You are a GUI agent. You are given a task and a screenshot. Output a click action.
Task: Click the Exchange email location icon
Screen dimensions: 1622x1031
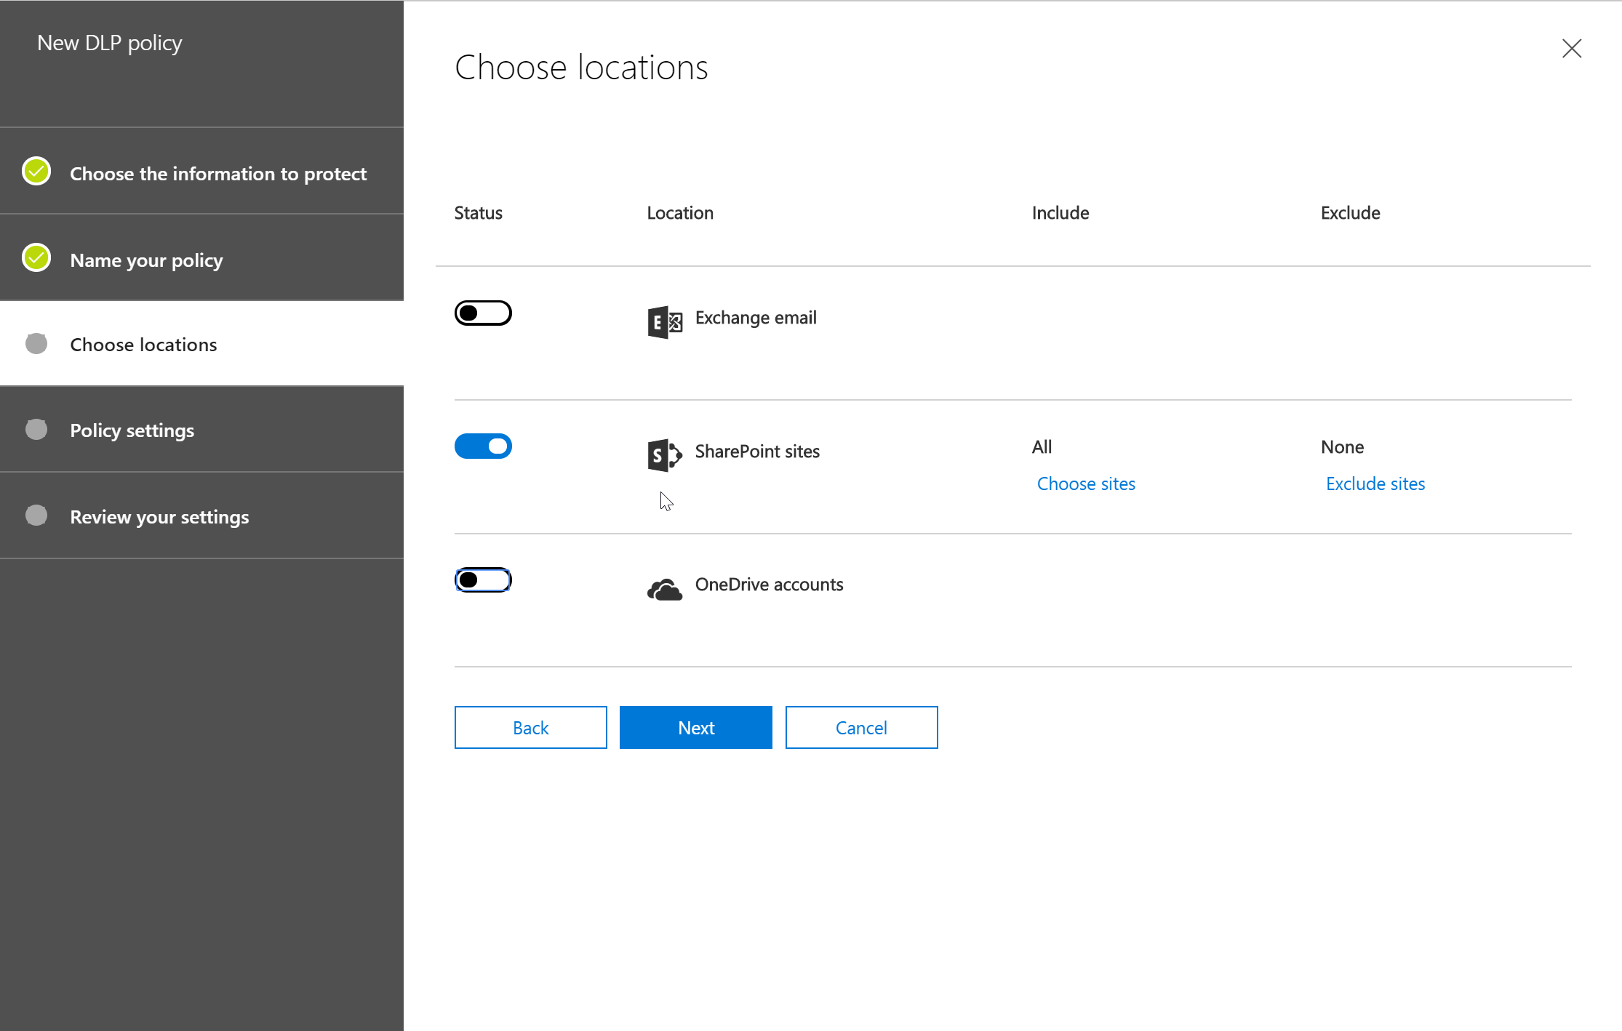coord(663,321)
